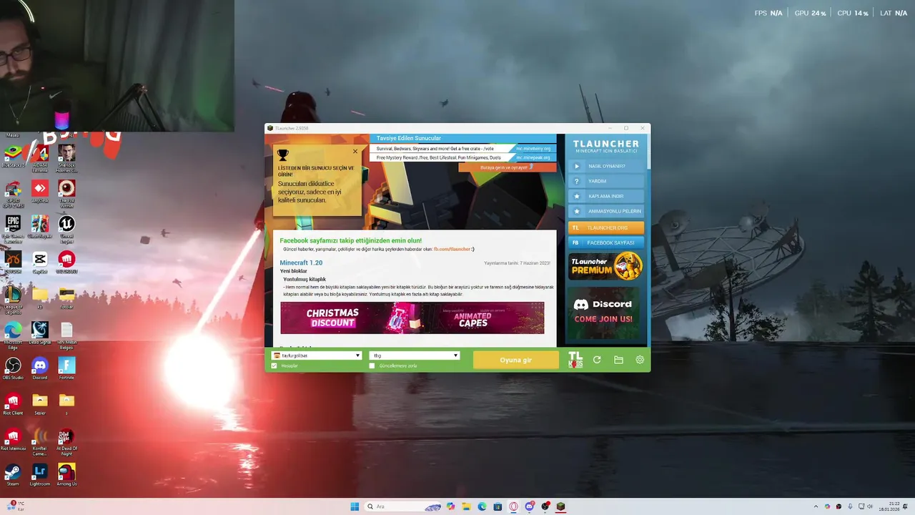Viewport: 915px width, 515px height.
Task: Open Kaplama İndir menu entry
Action: tap(606, 196)
